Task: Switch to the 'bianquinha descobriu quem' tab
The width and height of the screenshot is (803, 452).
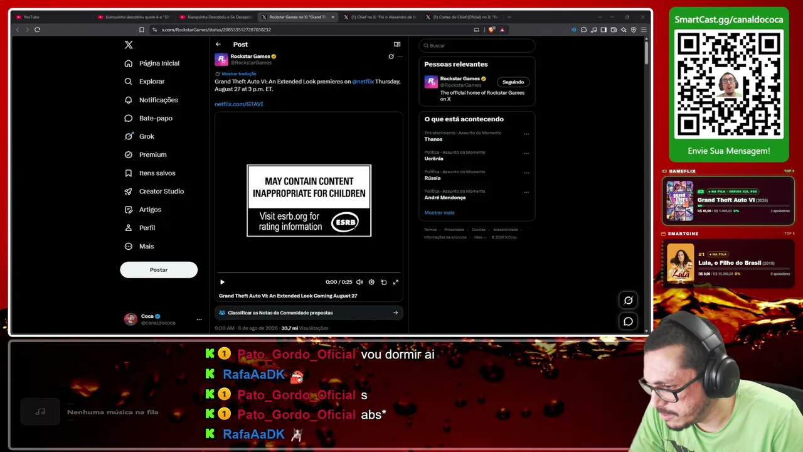Action: click(134, 17)
